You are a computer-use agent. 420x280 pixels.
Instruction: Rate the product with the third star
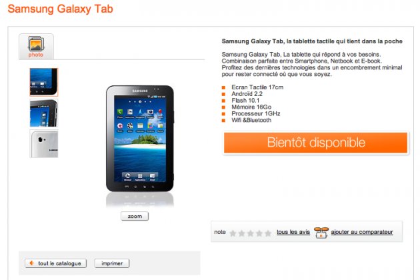click(251, 233)
